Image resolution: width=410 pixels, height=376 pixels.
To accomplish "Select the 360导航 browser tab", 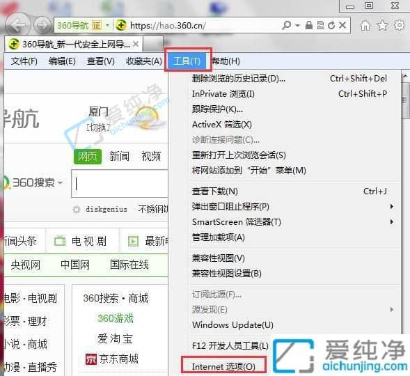I will [x=73, y=44].
